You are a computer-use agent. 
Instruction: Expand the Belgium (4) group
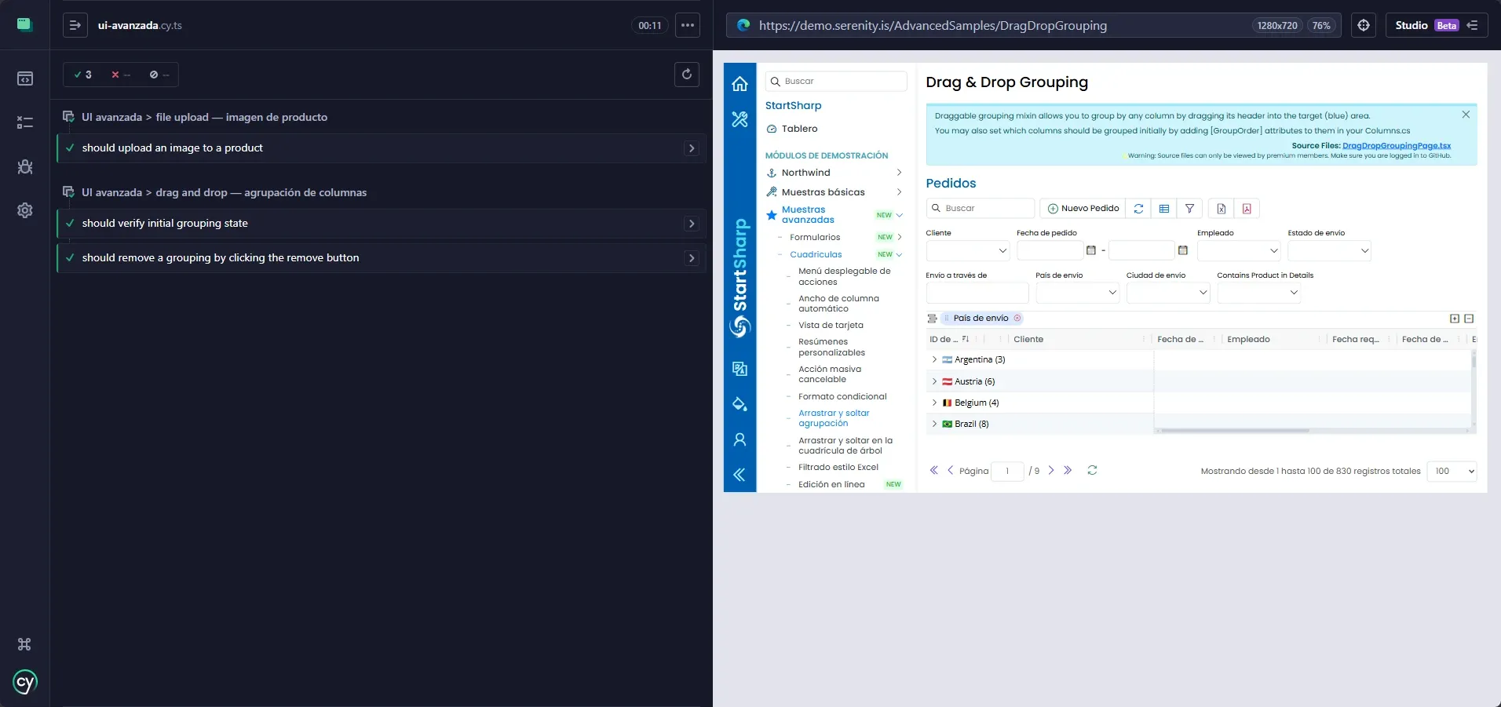point(934,403)
